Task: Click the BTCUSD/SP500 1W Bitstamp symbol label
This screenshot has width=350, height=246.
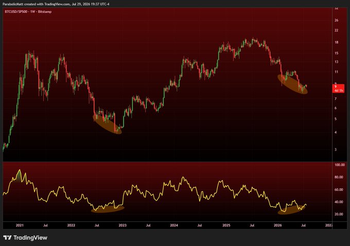Action: pyautogui.click(x=28, y=12)
